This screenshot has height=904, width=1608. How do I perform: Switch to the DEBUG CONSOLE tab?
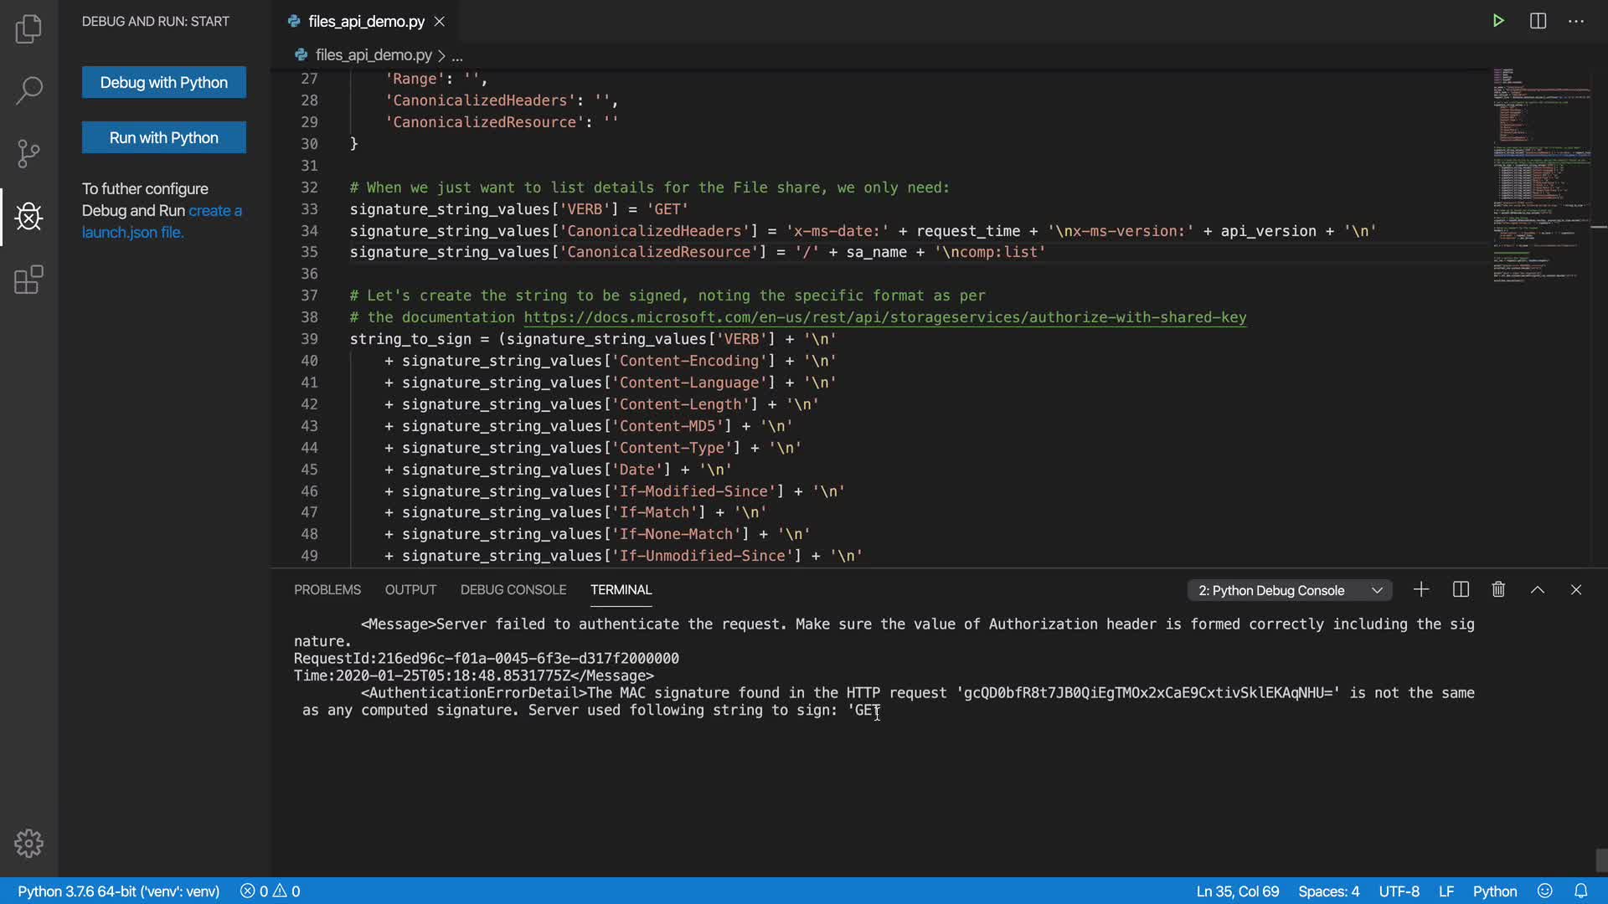(513, 590)
